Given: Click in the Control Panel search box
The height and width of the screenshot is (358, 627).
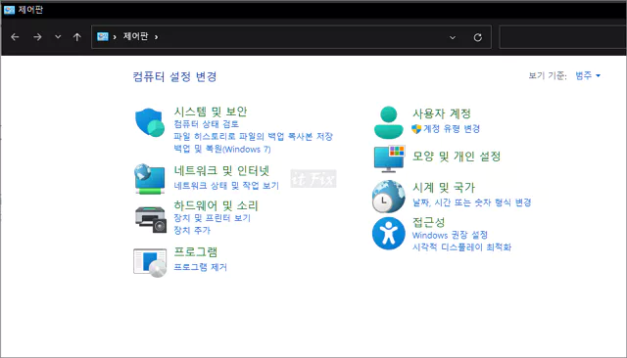Looking at the screenshot, I should click(x=563, y=37).
